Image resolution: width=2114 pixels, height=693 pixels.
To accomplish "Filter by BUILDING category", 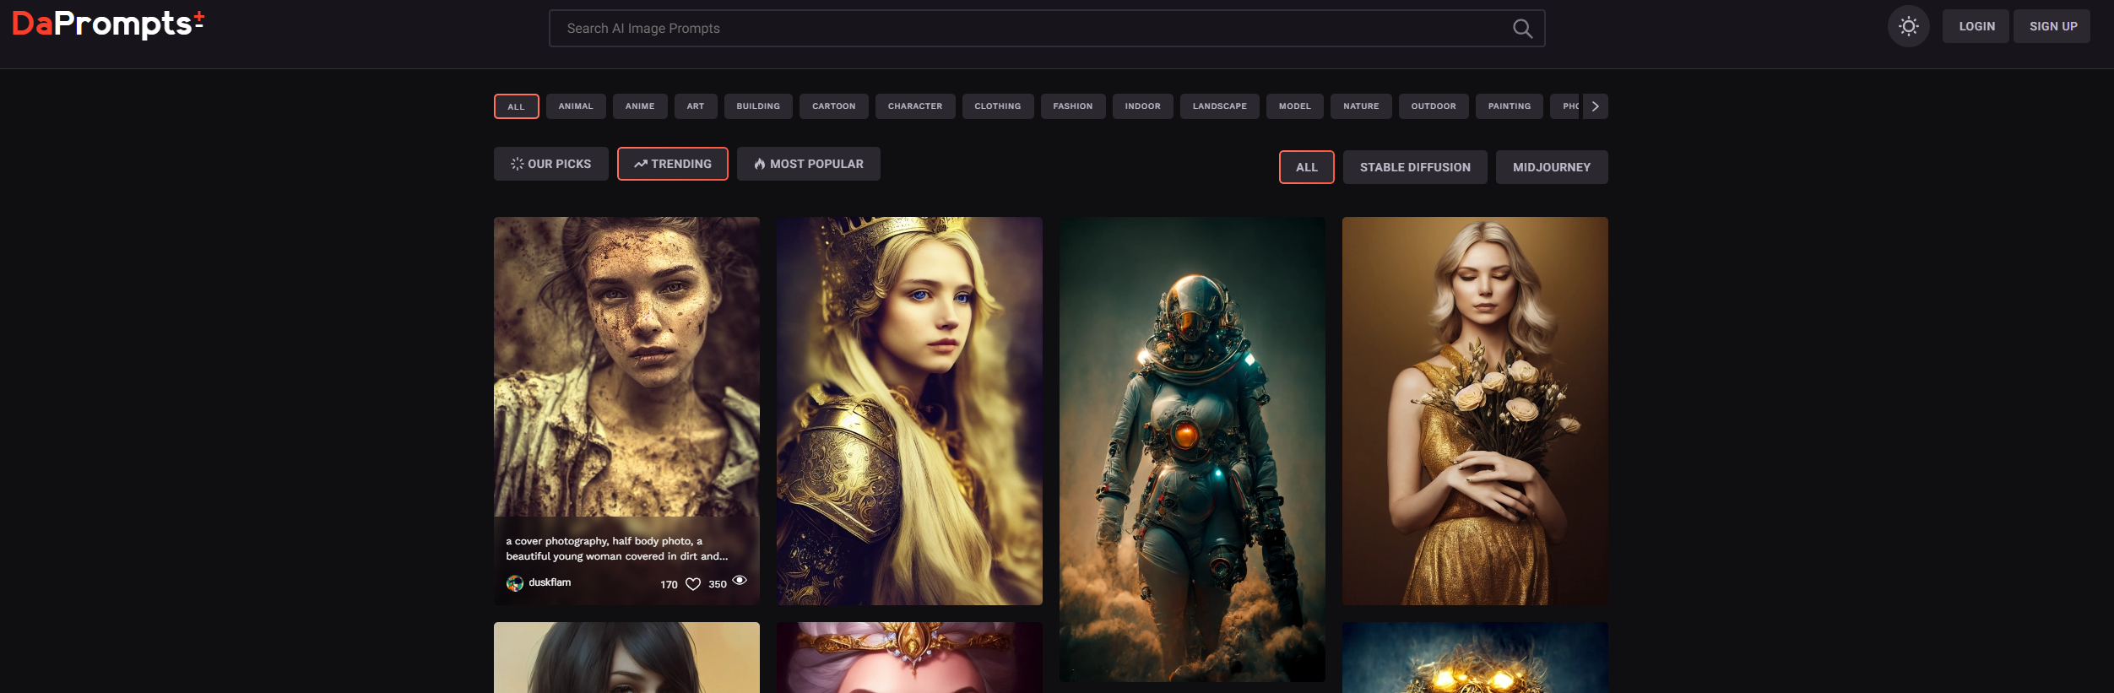I will pyautogui.click(x=758, y=106).
